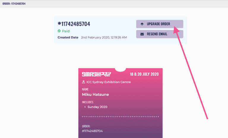Click the INCLUDES label on the ticket
This screenshot has width=228, height=138.
click(x=88, y=102)
